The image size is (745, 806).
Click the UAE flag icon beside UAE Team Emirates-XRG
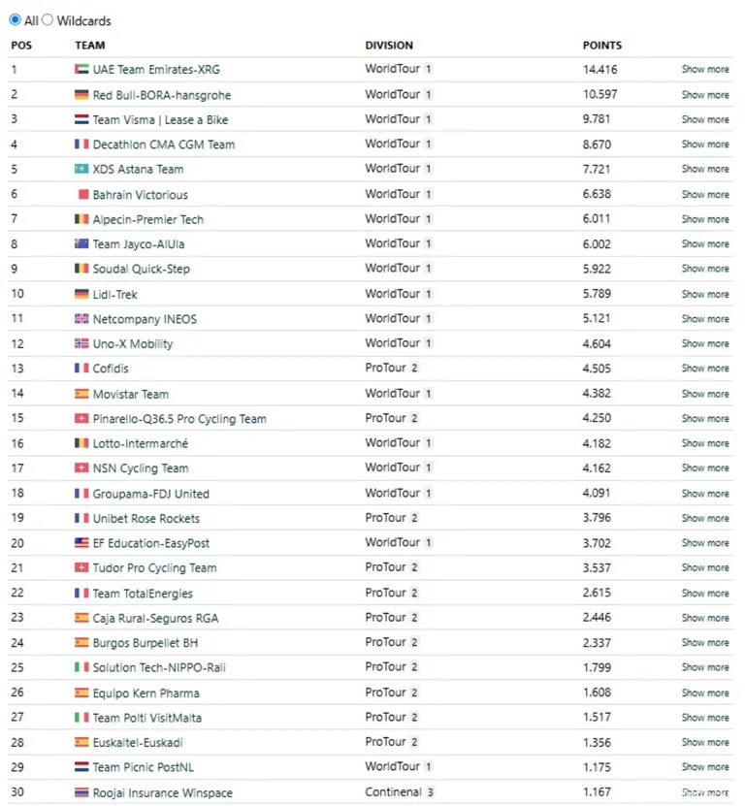[x=81, y=69]
